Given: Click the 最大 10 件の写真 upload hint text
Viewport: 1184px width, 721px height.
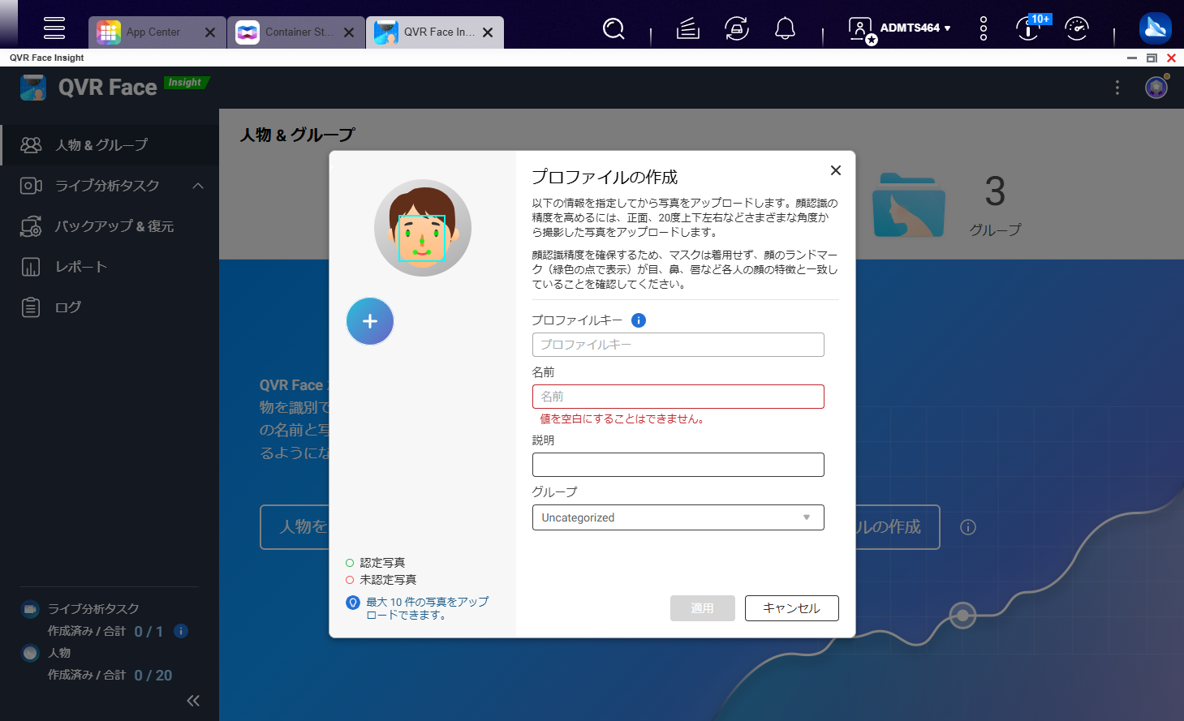Looking at the screenshot, I should coord(428,608).
